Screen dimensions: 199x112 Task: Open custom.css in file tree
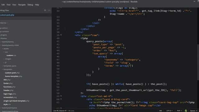pyautogui.click(x=11, y=55)
